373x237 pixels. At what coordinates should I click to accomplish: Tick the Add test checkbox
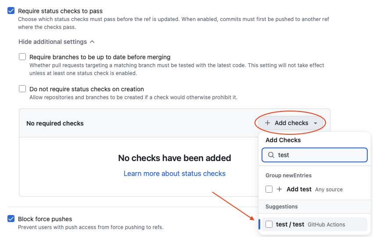coord(269,189)
